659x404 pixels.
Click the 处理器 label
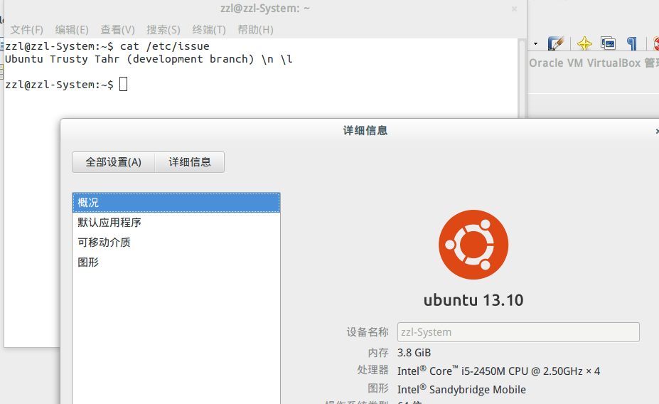point(373,370)
